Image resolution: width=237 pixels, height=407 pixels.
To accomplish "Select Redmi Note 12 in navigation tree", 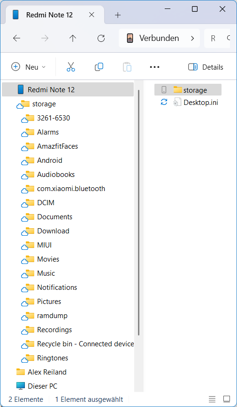I will pos(68,89).
